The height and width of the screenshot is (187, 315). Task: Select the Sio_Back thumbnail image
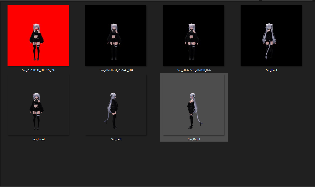coord(271,36)
